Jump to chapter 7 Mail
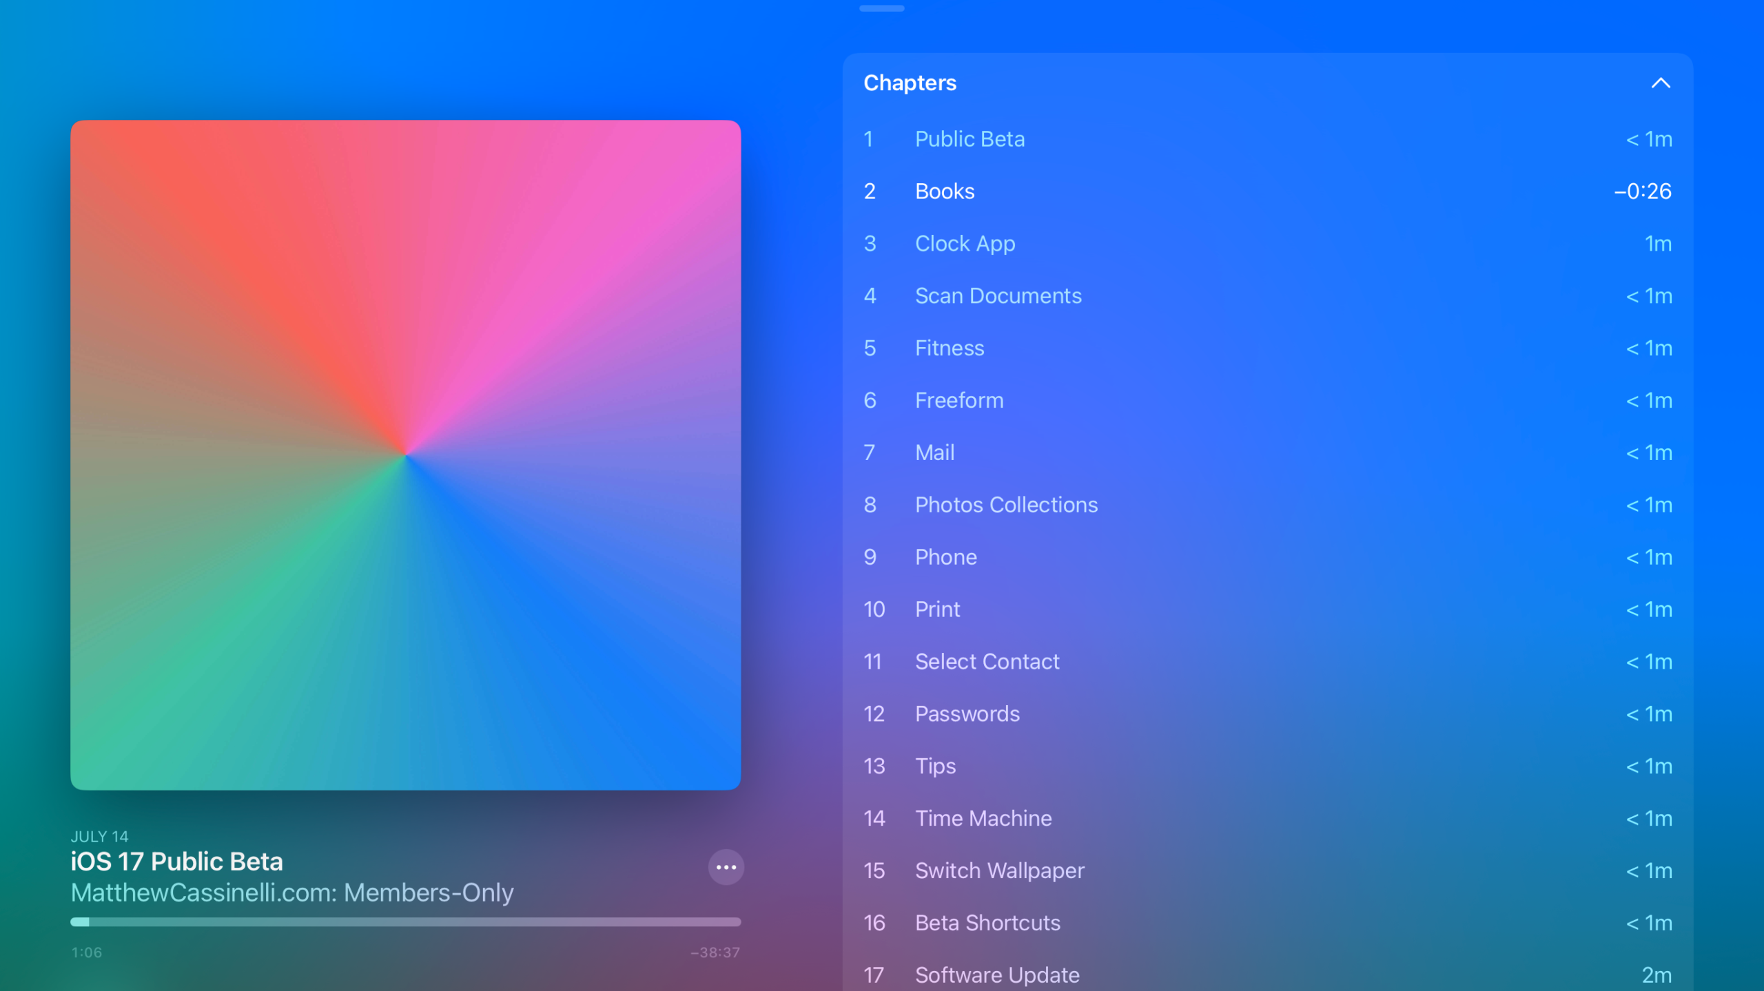1764x991 pixels. (x=1267, y=453)
